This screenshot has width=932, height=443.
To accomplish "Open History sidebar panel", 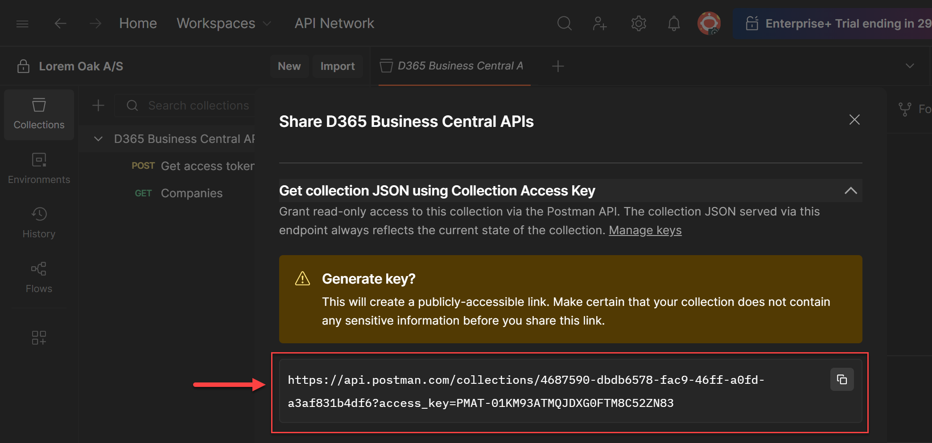I will 39,224.
